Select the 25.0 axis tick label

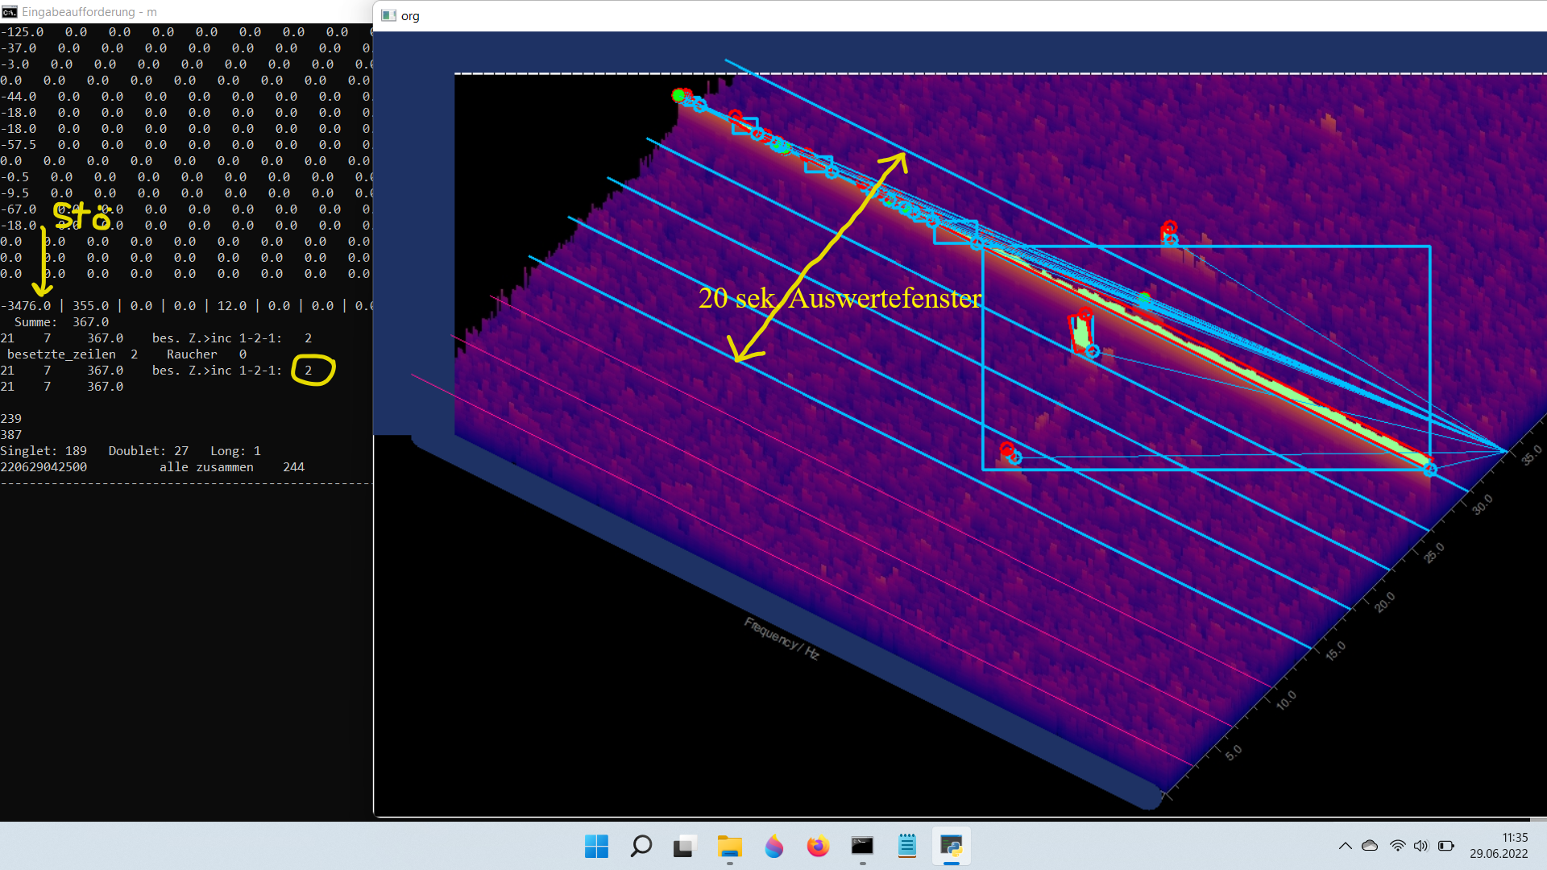point(1433,553)
